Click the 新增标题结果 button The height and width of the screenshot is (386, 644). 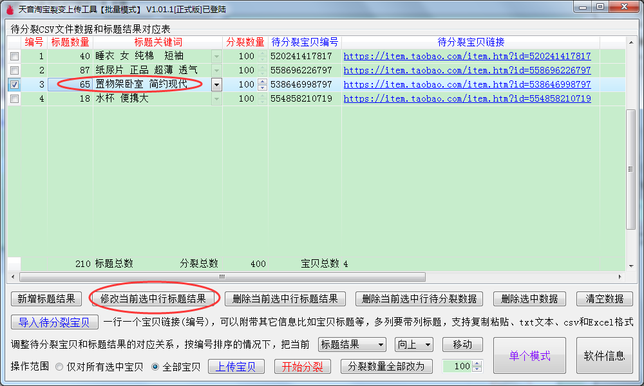point(46,299)
